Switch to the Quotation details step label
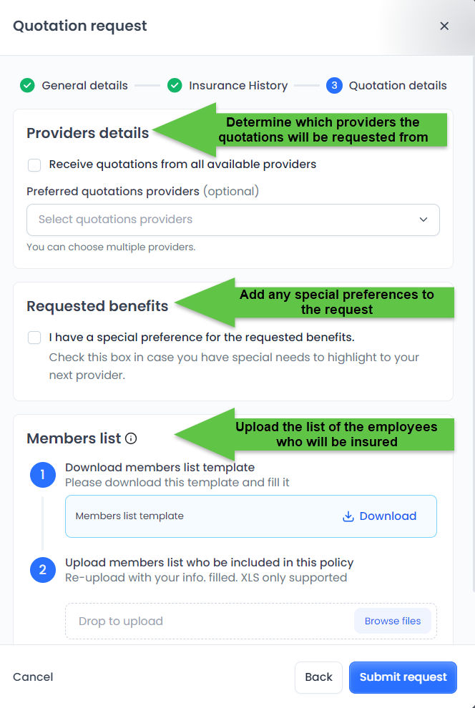 click(x=398, y=86)
